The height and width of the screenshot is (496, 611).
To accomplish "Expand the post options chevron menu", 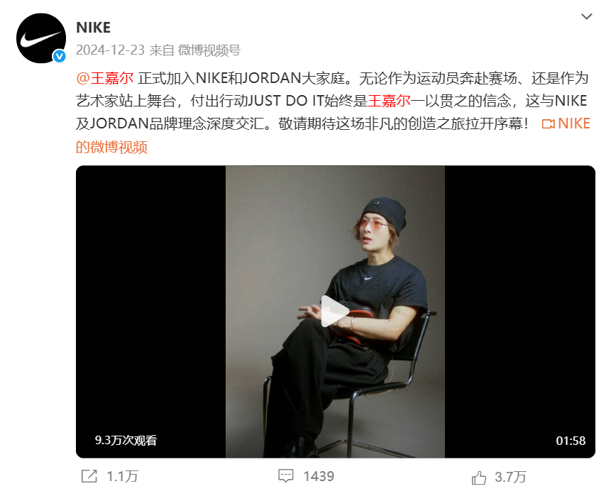I will [x=586, y=16].
